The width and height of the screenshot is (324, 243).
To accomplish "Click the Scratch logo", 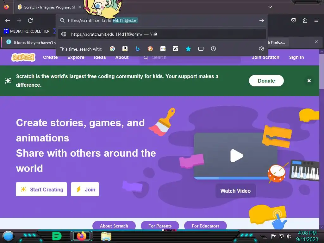I will pos(23,58).
